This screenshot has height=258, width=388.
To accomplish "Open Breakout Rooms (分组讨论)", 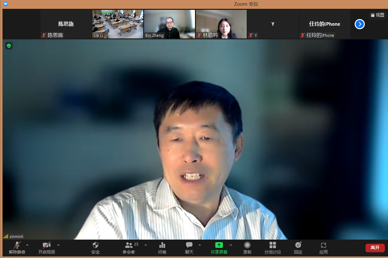I will coord(272,245).
